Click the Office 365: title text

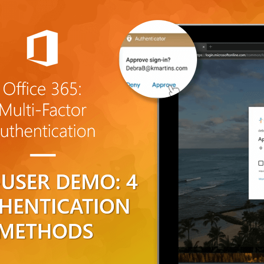tap(42, 89)
